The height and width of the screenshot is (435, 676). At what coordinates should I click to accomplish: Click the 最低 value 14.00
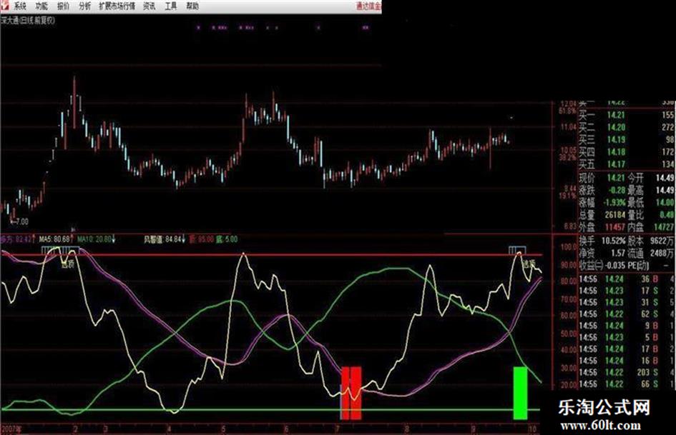[665, 202]
